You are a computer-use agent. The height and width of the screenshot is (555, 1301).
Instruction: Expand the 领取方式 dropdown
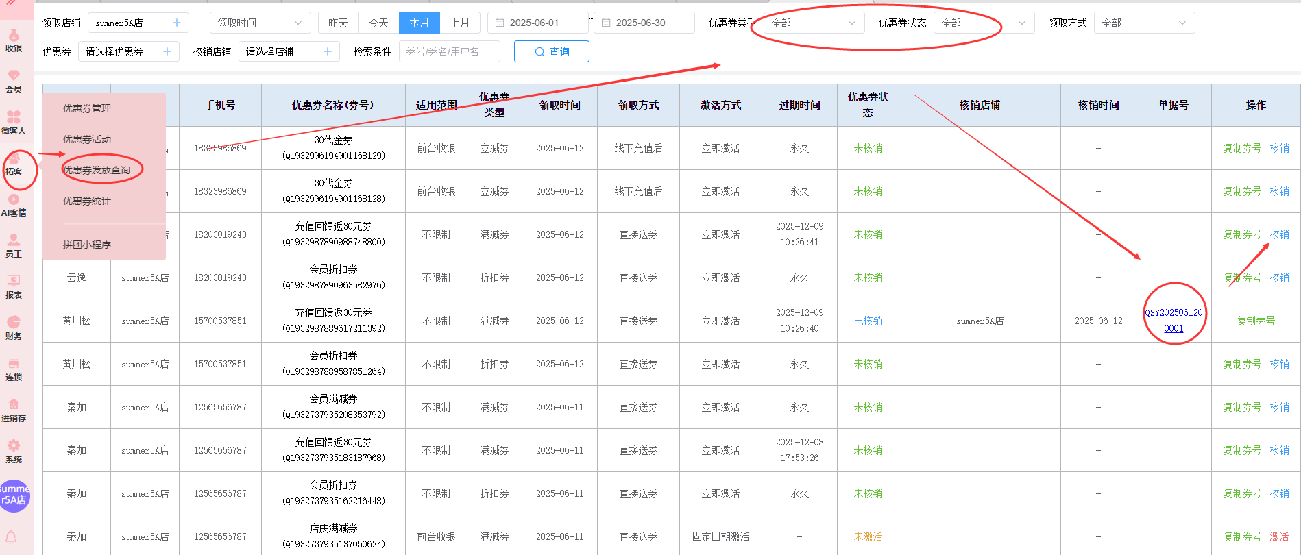(x=1144, y=23)
